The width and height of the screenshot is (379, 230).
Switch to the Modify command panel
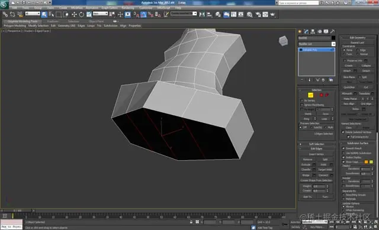pyautogui.click(x=307, y=31)
